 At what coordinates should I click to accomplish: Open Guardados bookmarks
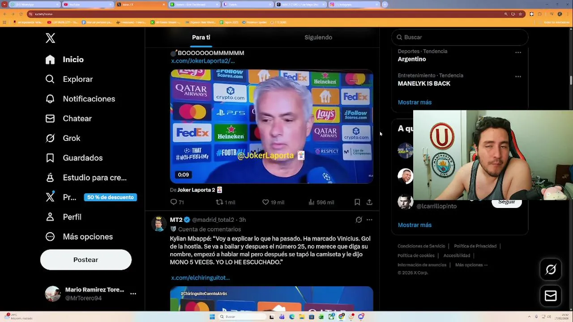(x=74, y=158)
